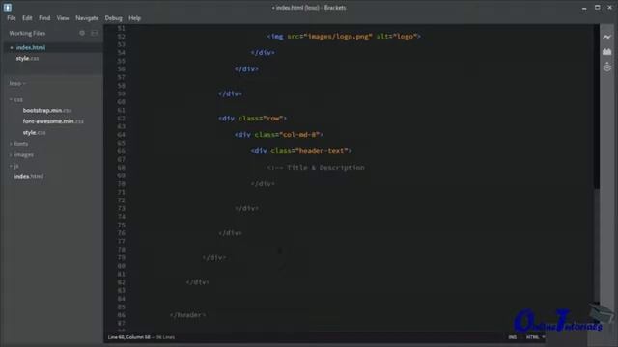Viewport: 618px width, 347px height.
Task: Click the closing </div> on line 54
Action: 263,53
